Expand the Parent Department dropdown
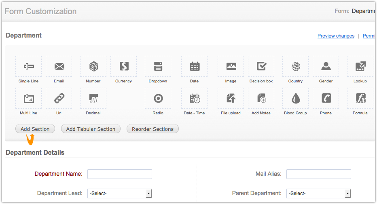Image resolution: width=377 pixels, height=204 pixels. (x=318, y=193)
